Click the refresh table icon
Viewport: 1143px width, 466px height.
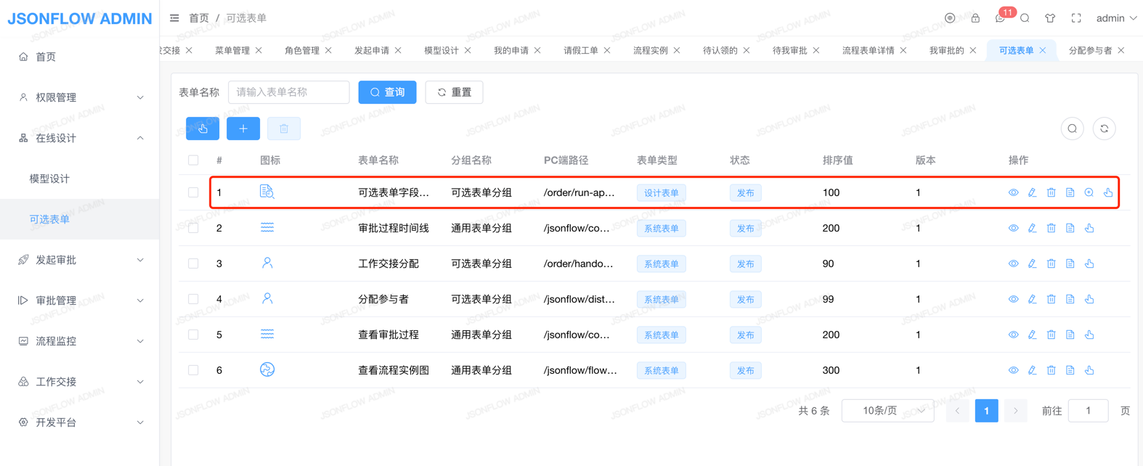pos(1104,128)
